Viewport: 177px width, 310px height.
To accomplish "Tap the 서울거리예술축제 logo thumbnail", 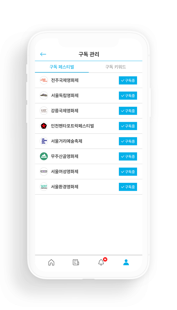I will [x=44, y=141].
